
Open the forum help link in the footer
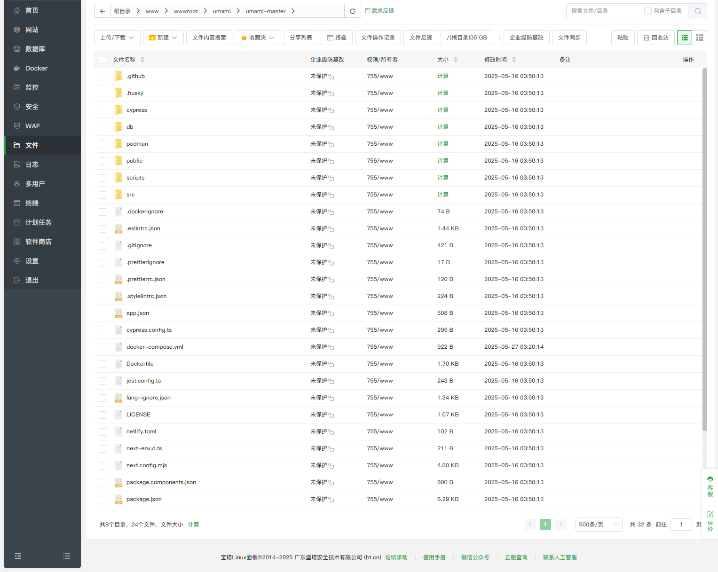396,557
